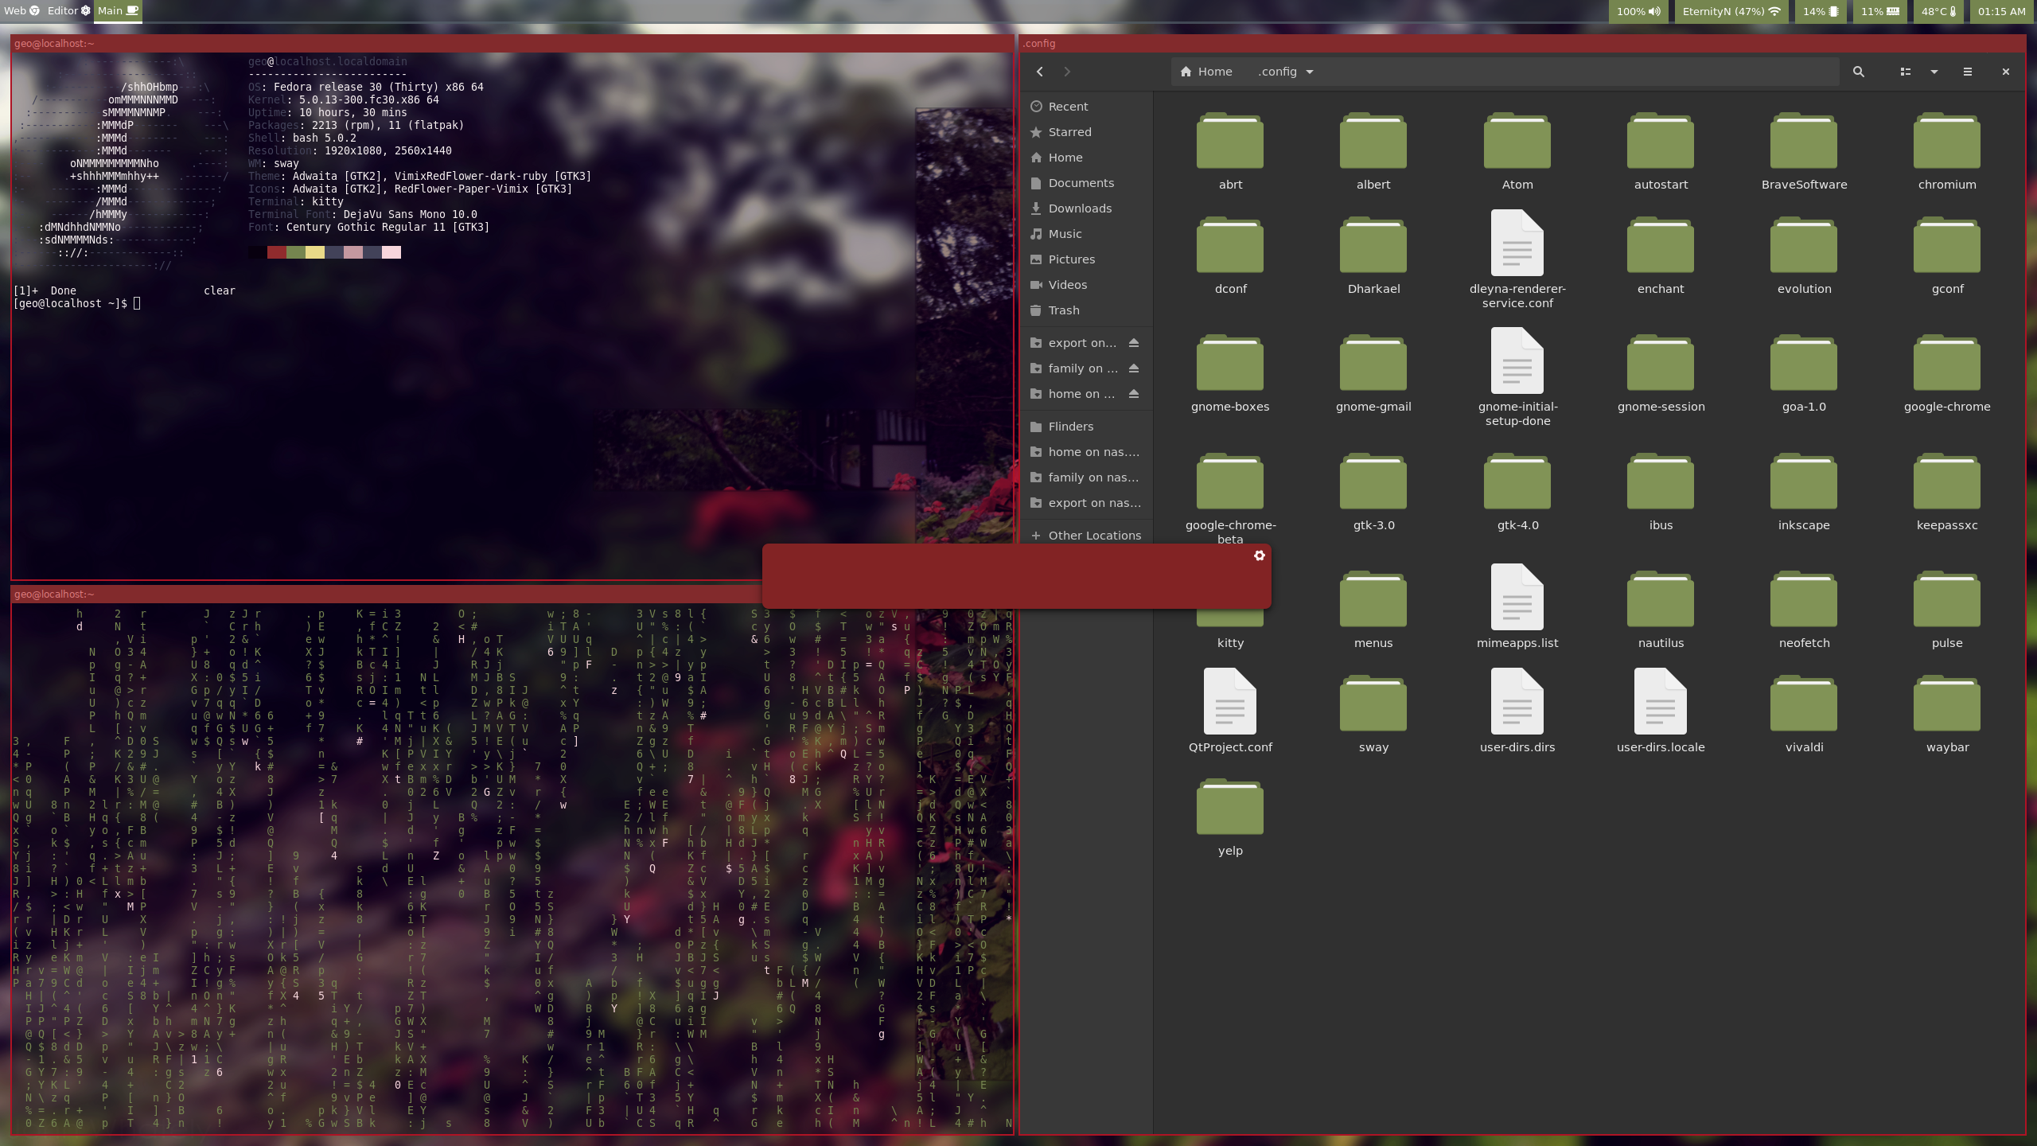2037x1146 pixels.
Task: Click the gear icon on red popup
Action: tap(1260, 555)
